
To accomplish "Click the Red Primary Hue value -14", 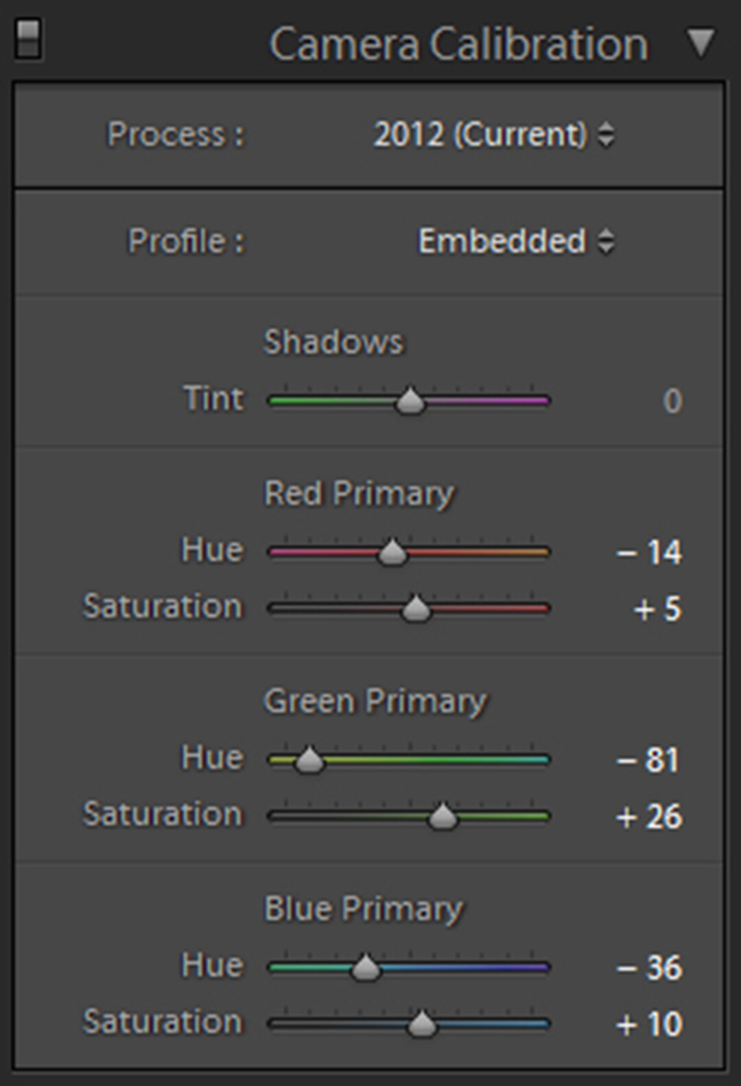I will 649,552.
